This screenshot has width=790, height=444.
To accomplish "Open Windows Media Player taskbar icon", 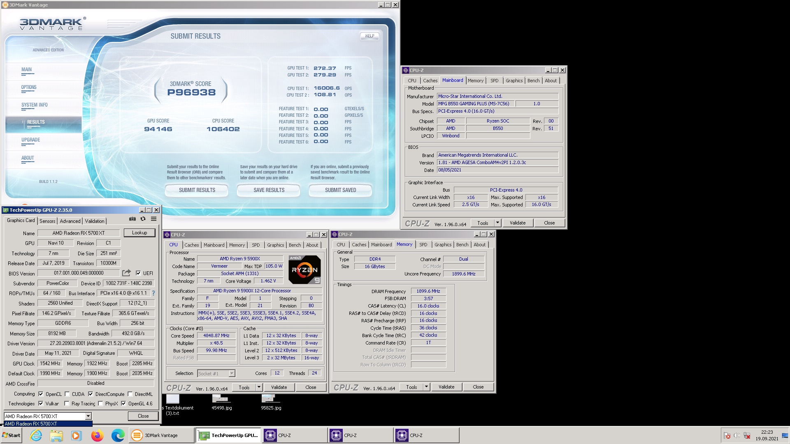I will (x=76, y=435).
